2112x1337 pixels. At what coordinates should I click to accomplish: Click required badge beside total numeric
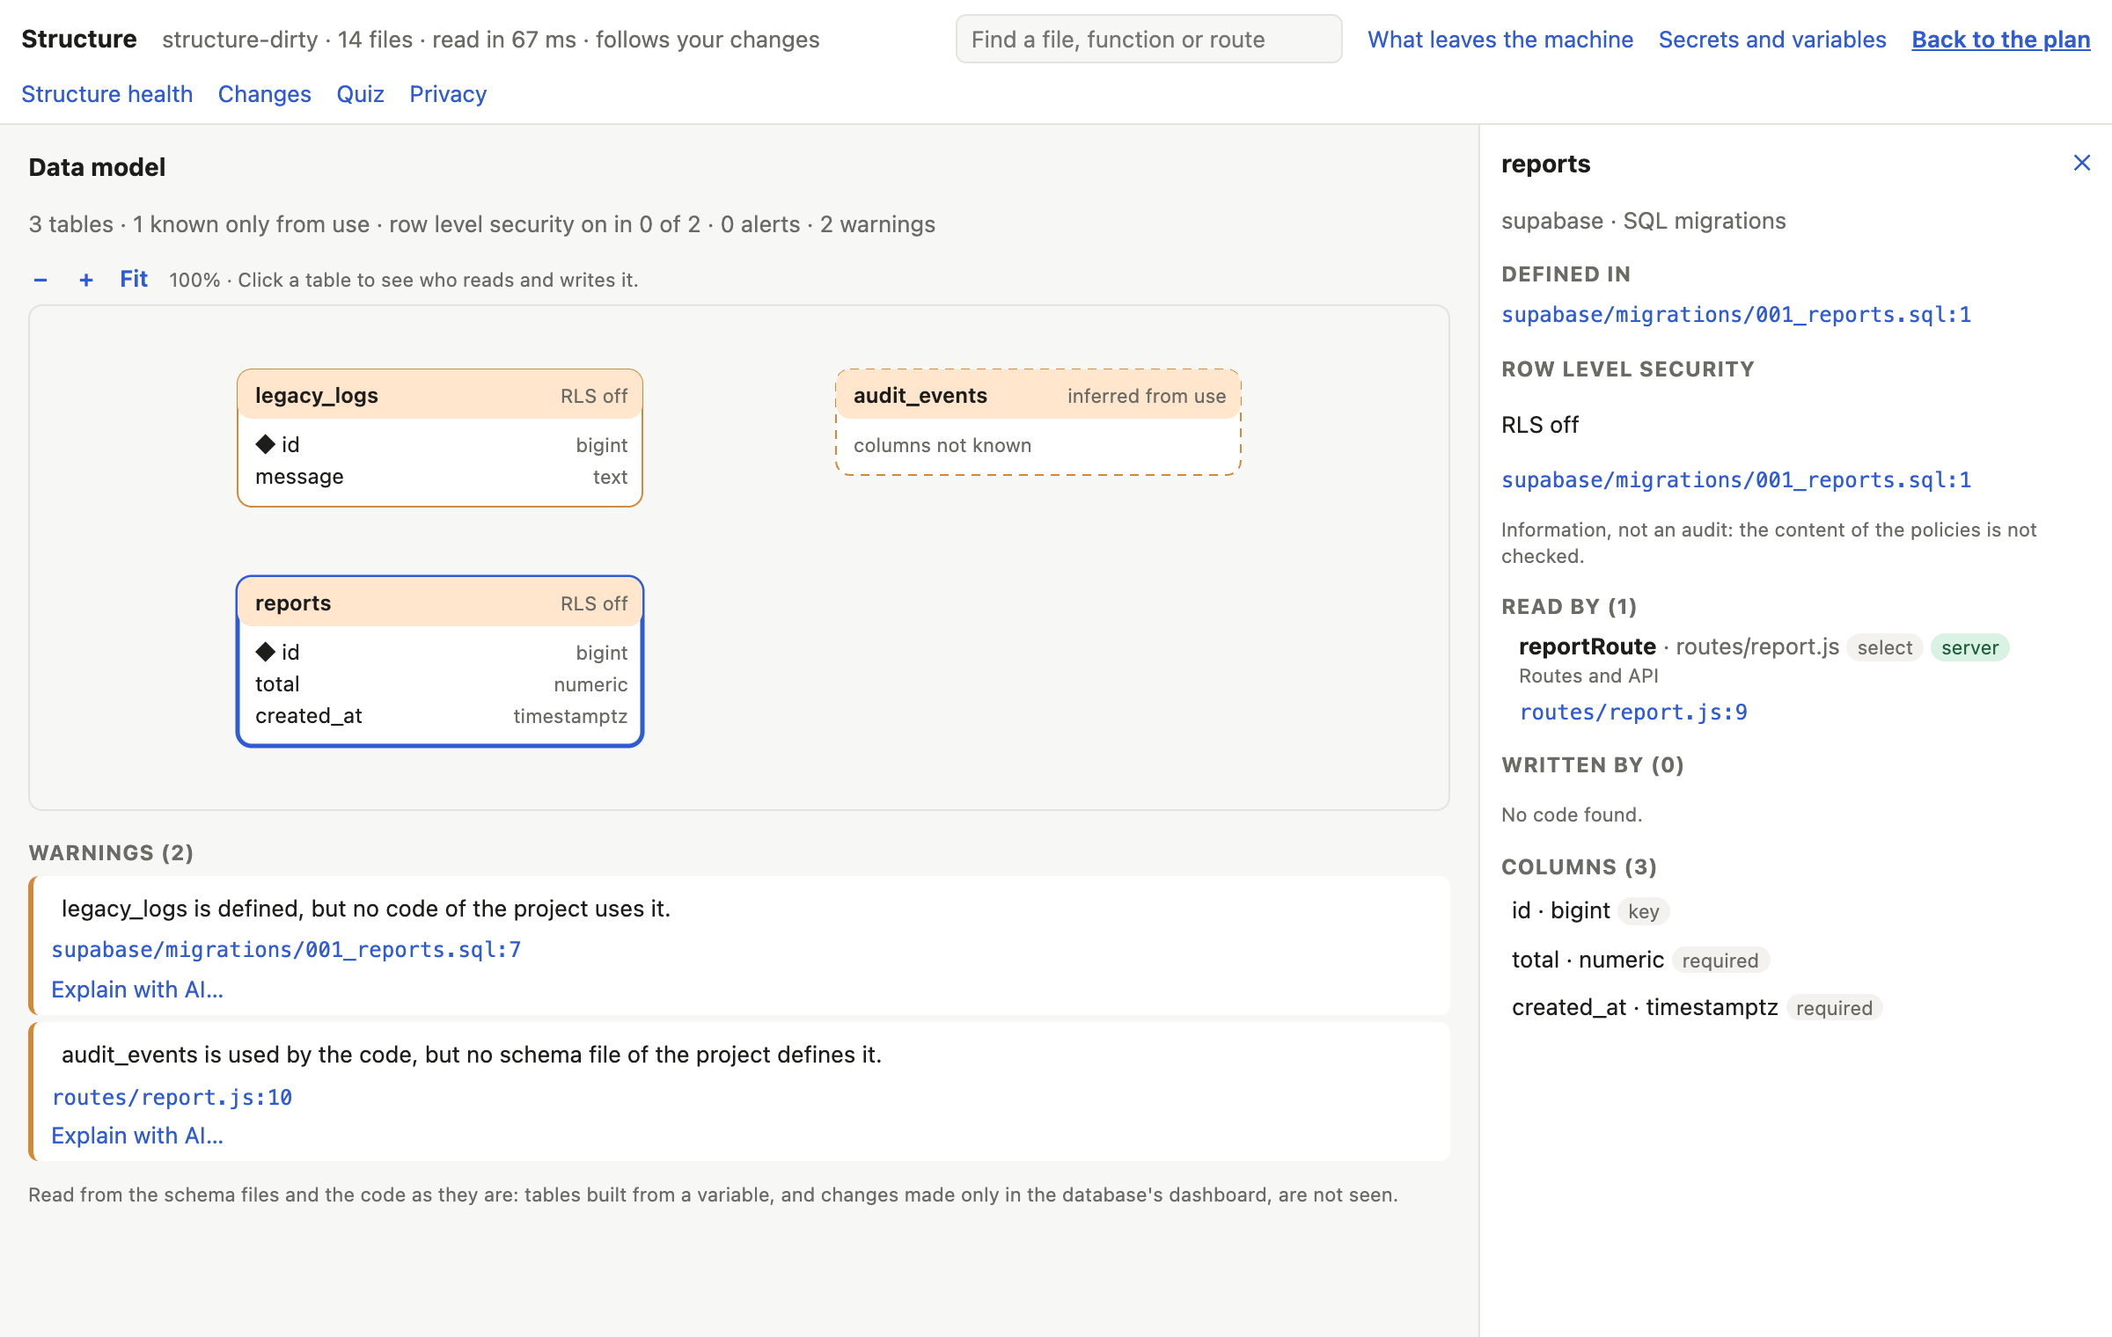click(1720, 961)
